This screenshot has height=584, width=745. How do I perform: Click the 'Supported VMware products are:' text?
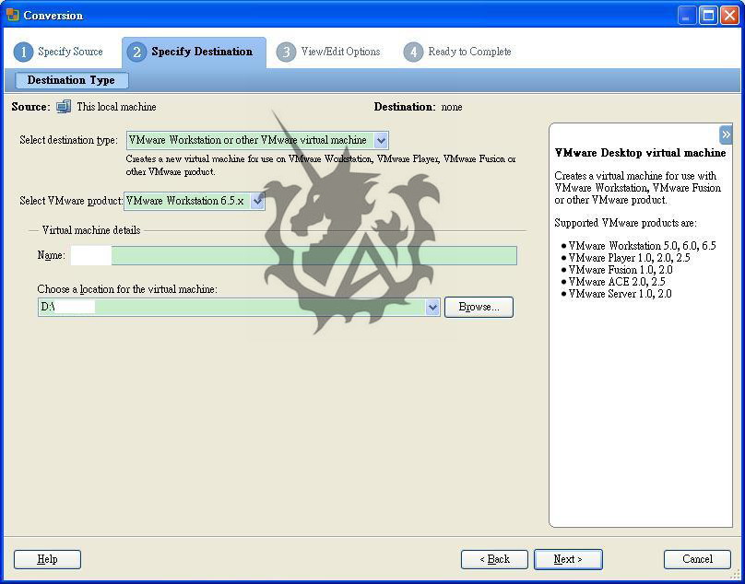click(625, 223)
